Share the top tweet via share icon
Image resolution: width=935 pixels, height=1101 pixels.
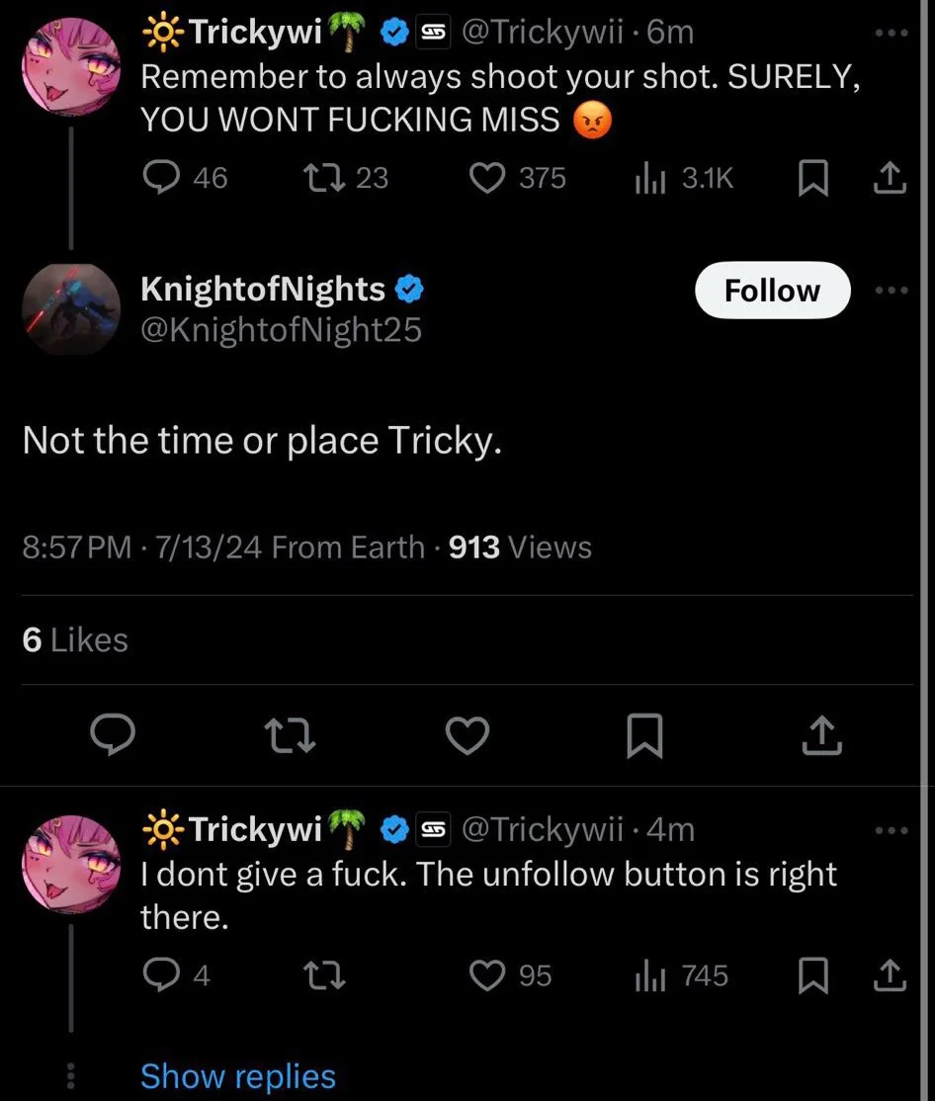tap(890, 178)
